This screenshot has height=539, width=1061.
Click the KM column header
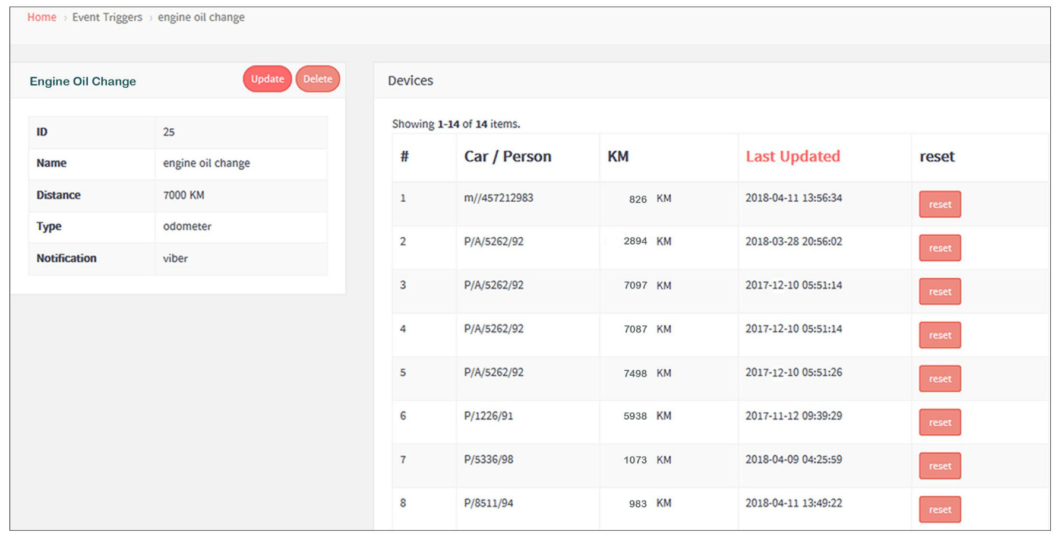tap(618, 157)
